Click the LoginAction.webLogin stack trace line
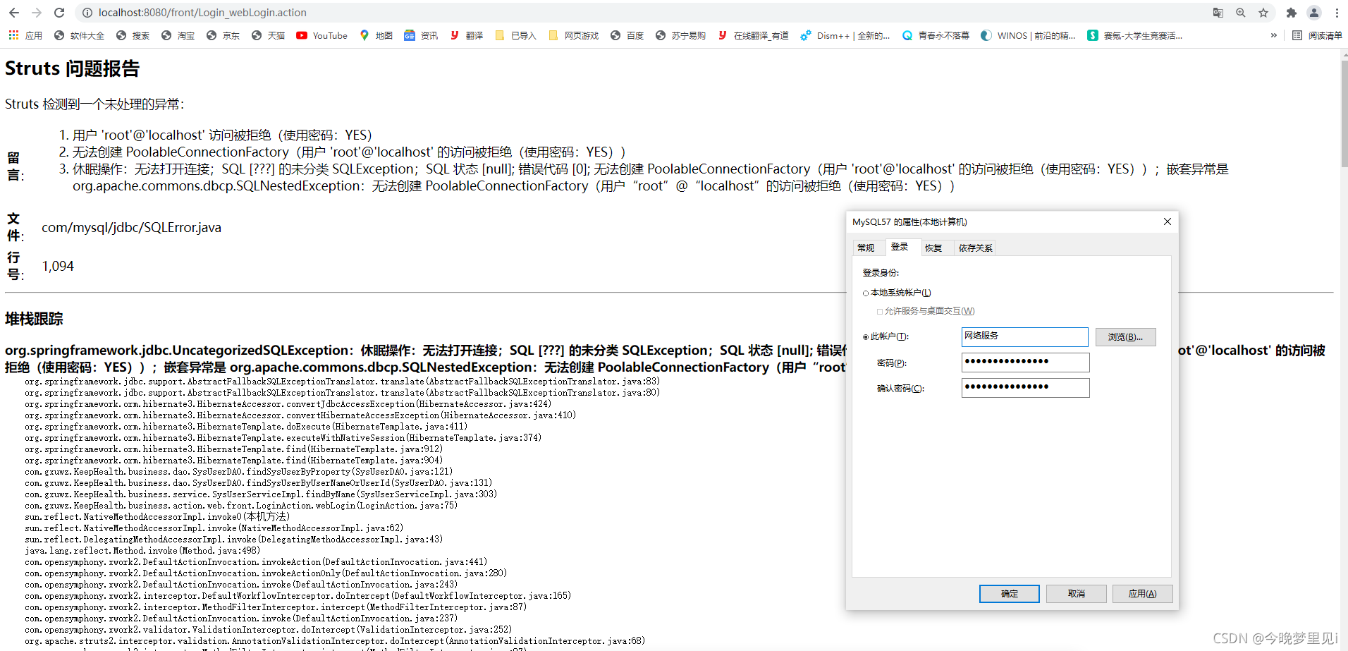Image resolution: width=1348 pixels, height=651 pixels. point(241,506)
